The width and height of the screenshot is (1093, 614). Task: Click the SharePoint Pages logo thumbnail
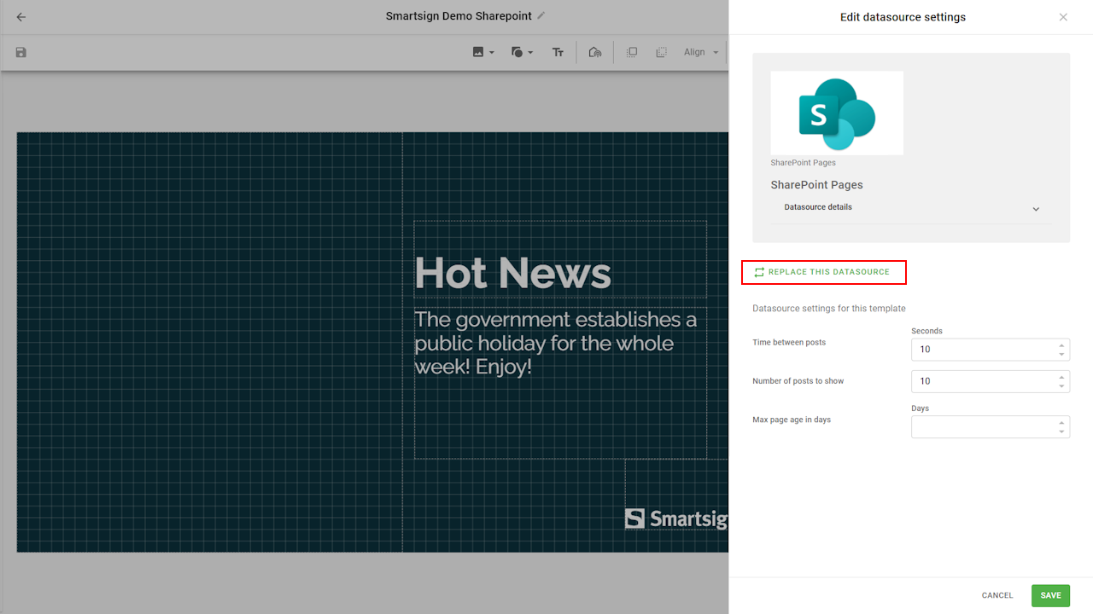point(837,113)
